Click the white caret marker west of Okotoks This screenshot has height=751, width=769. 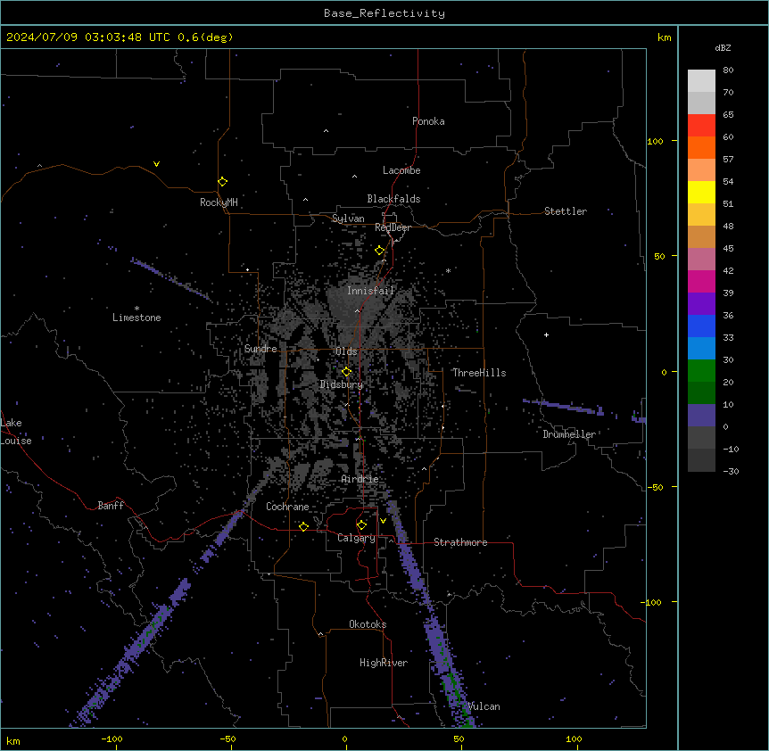pyautogui.click(x=321, y=634)
